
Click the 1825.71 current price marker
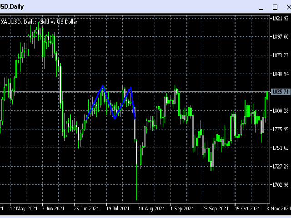click(280, 92)
